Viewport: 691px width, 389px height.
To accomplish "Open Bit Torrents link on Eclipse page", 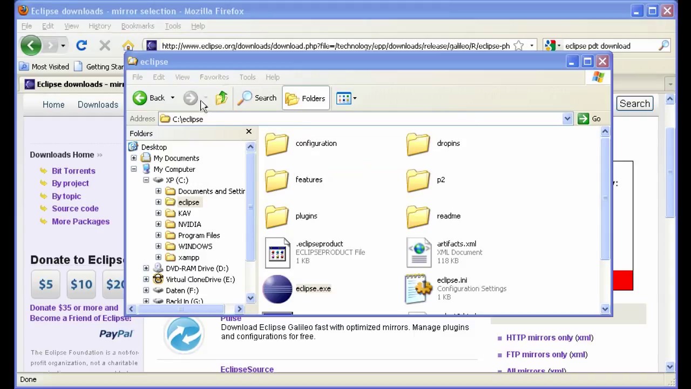I will [73, 171].
